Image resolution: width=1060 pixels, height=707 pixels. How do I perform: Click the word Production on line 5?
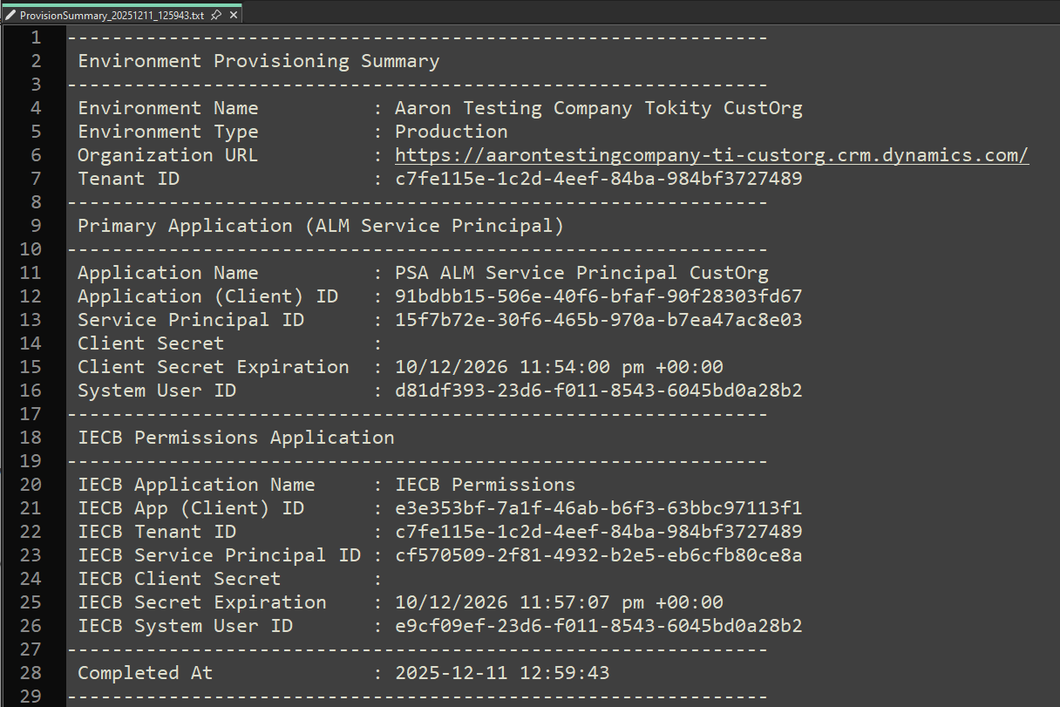451,132
